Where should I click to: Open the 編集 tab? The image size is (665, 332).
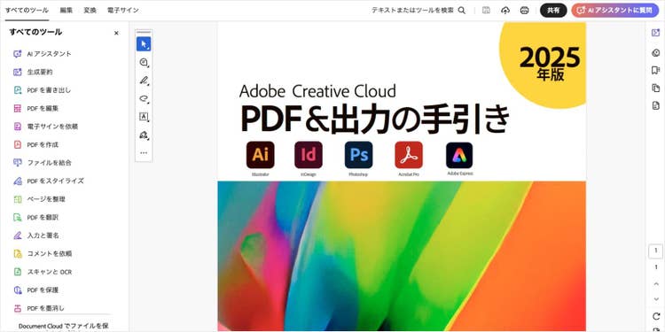point(66,10)
